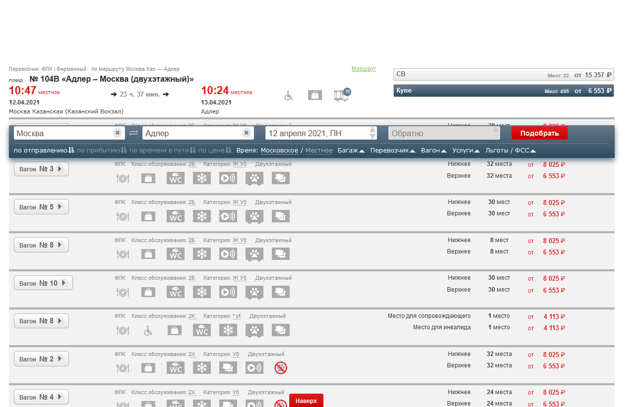Click the wheelchair icon in the train header
Image resolution: width=634 pixels, height=407 pixels.
(289, 96)
